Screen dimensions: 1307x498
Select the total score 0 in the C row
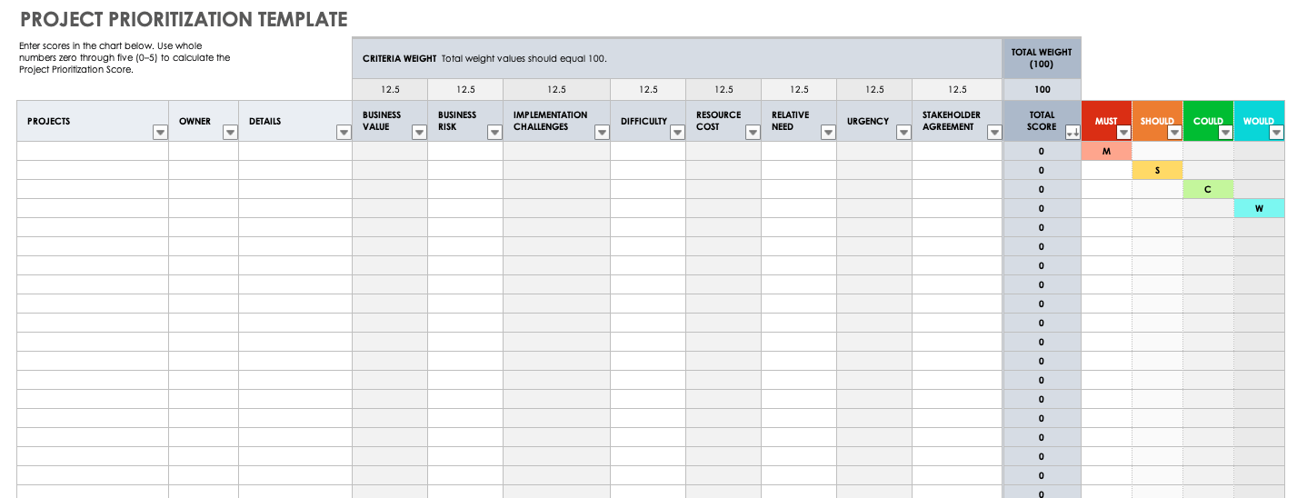point(1042,190)
